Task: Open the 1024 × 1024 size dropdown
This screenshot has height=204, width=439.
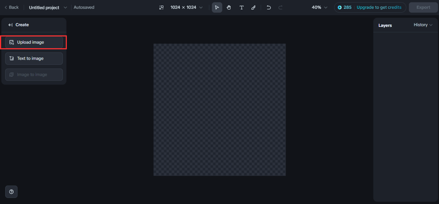Action: point(187,7)
